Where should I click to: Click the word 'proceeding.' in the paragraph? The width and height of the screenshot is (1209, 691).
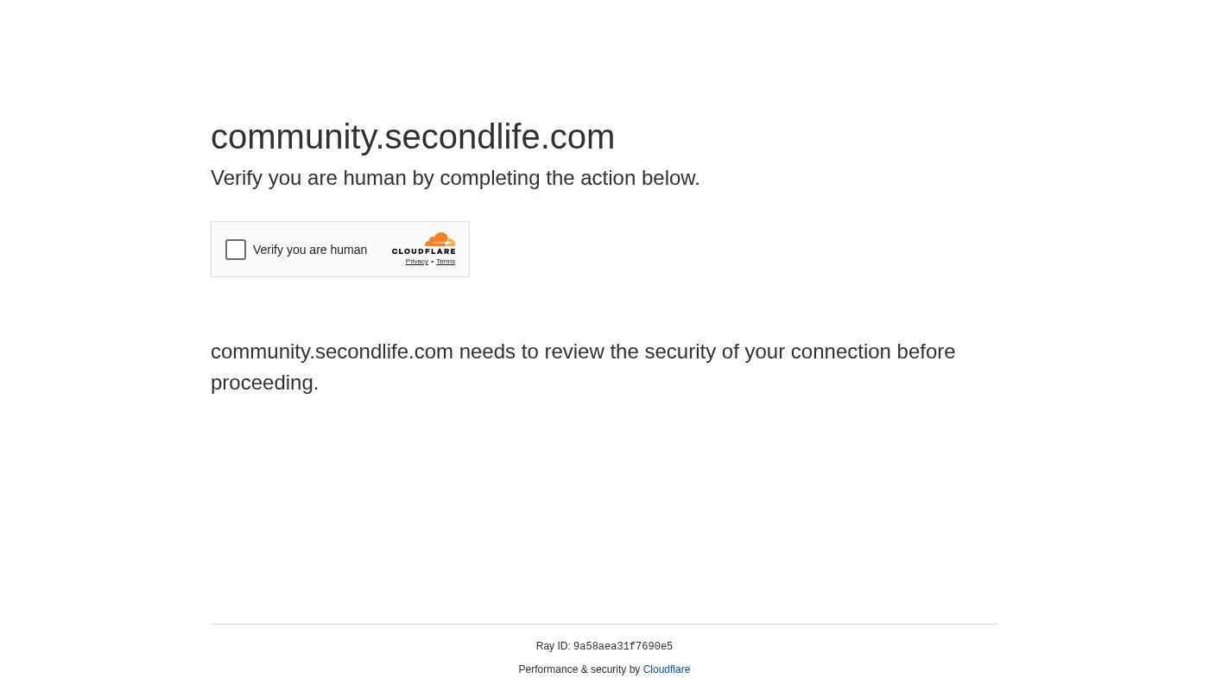(x=264, y=383)
